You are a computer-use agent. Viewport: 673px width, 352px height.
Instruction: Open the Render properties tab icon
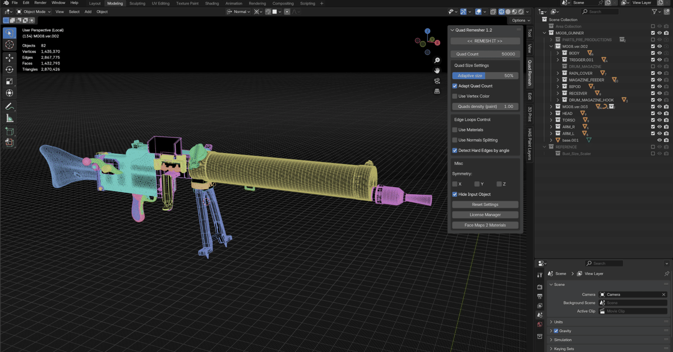(540, 286)
